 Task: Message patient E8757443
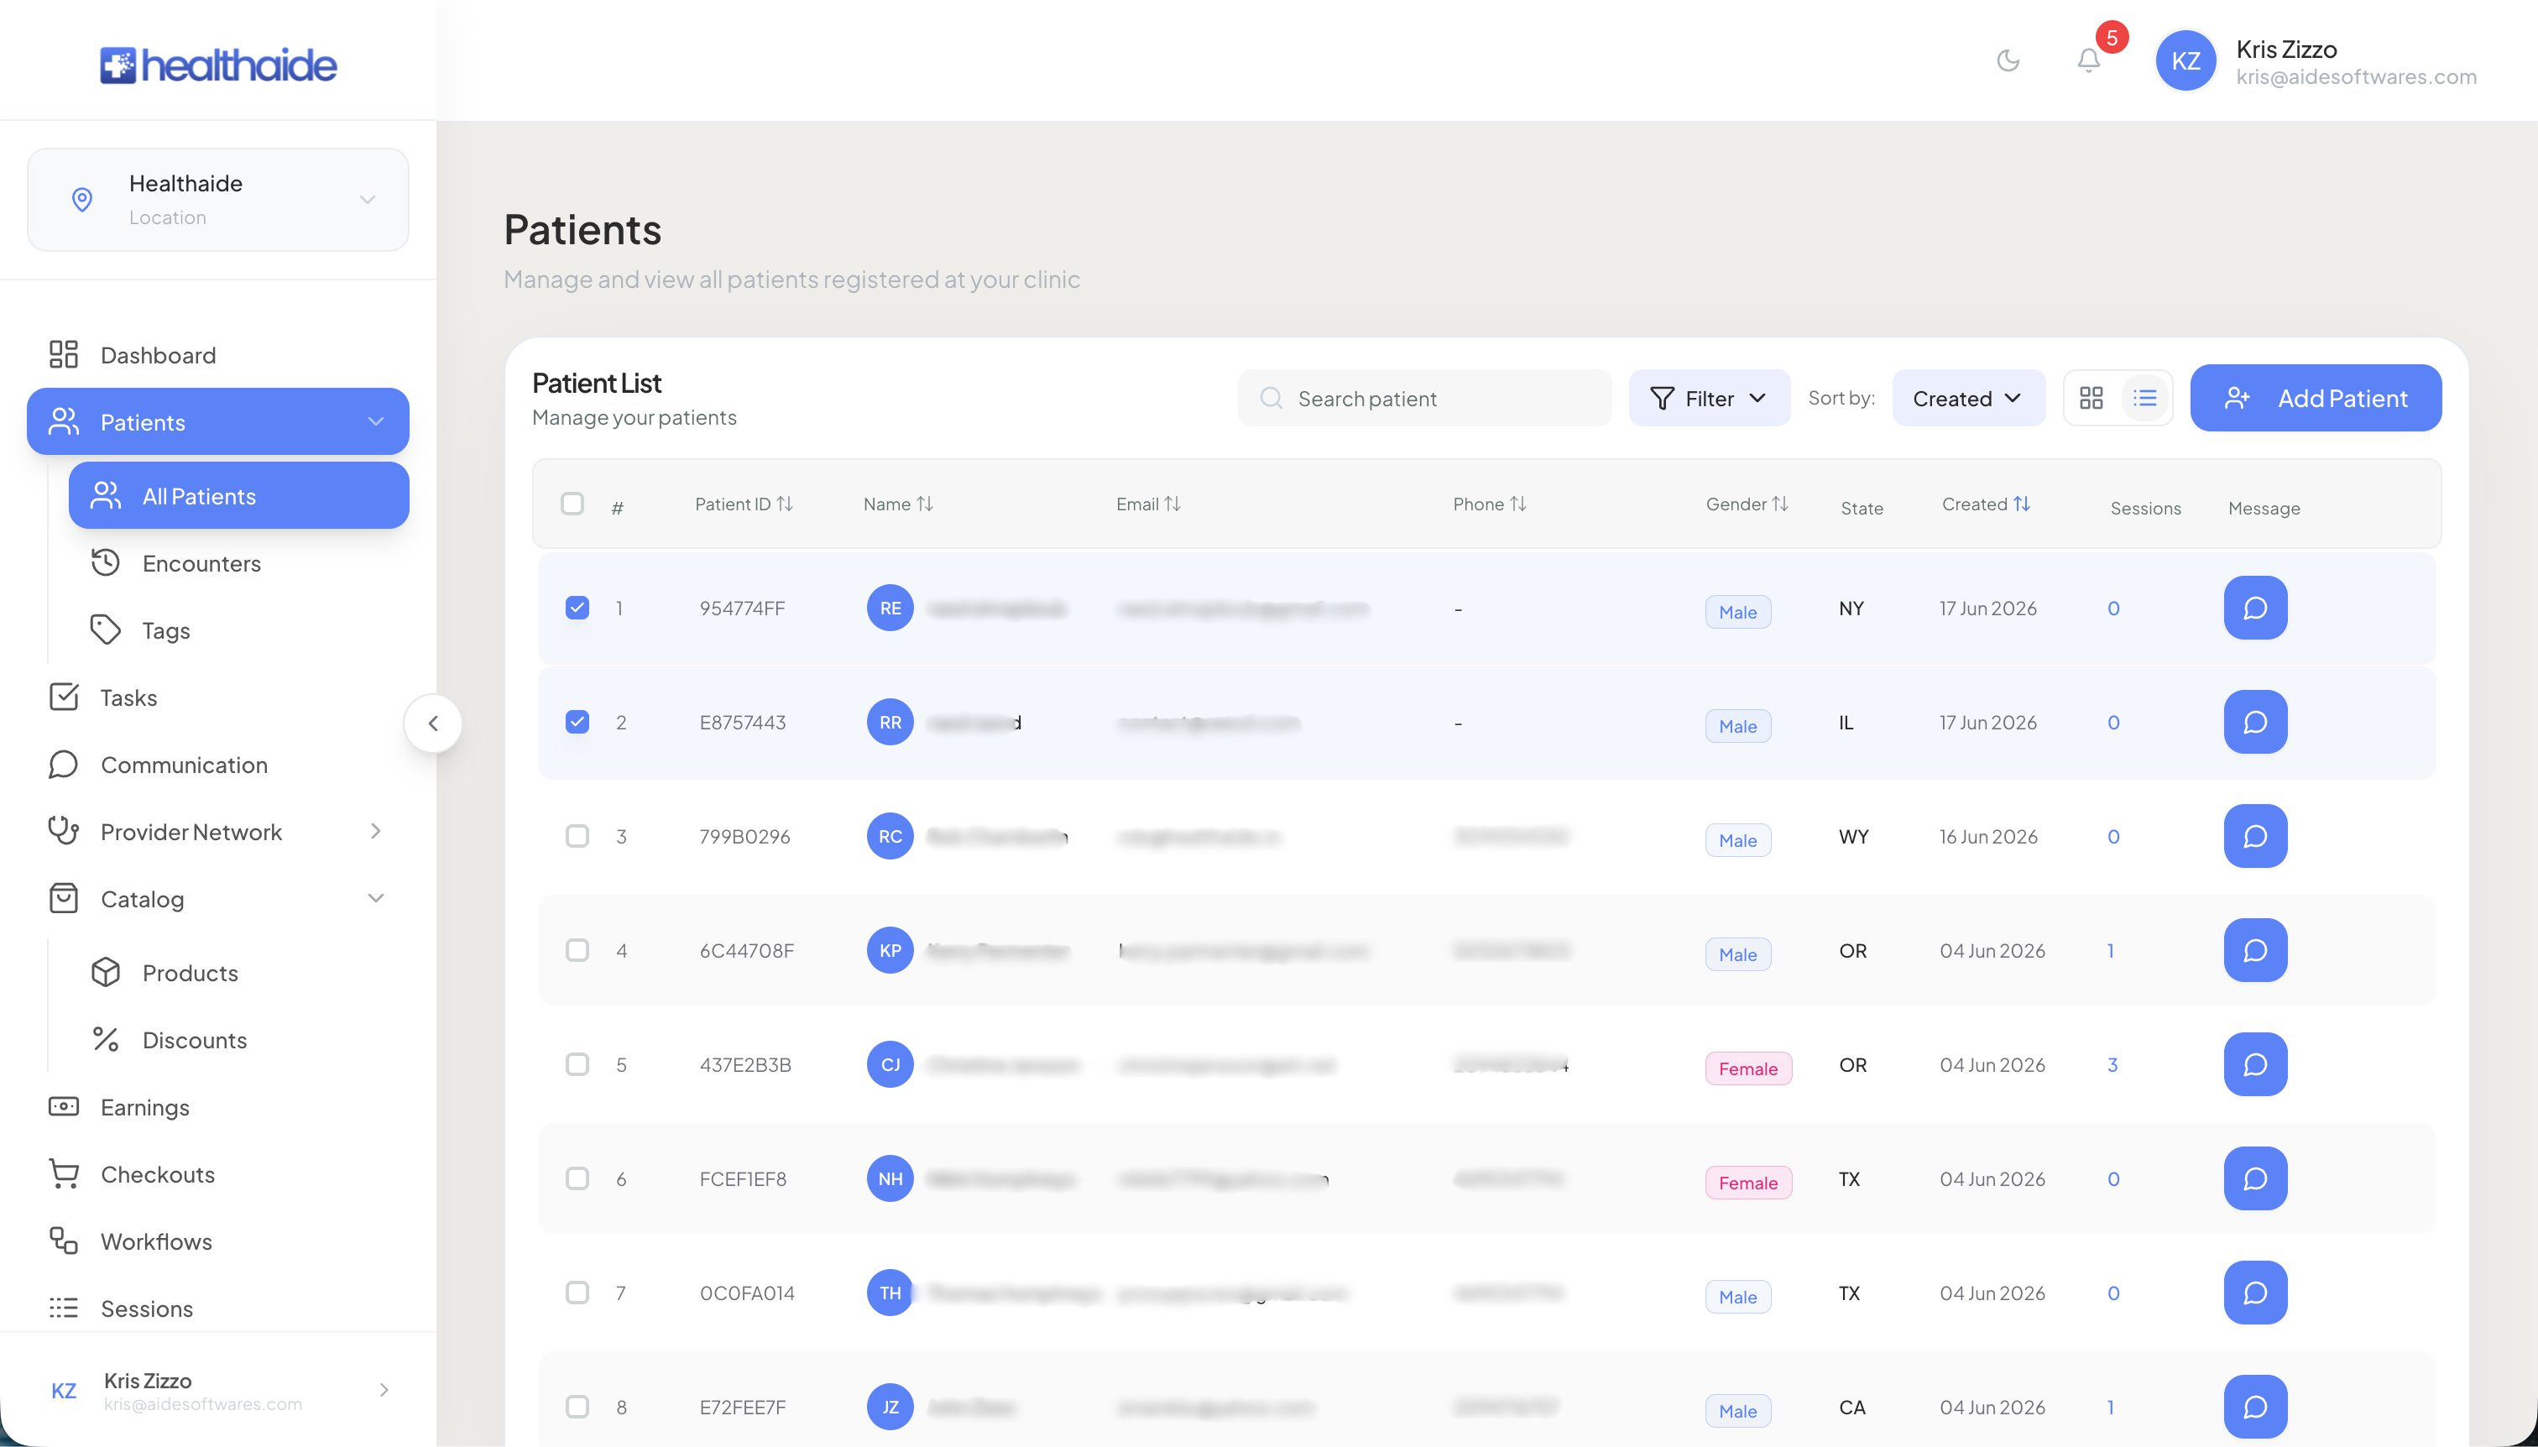point(2255,722)
